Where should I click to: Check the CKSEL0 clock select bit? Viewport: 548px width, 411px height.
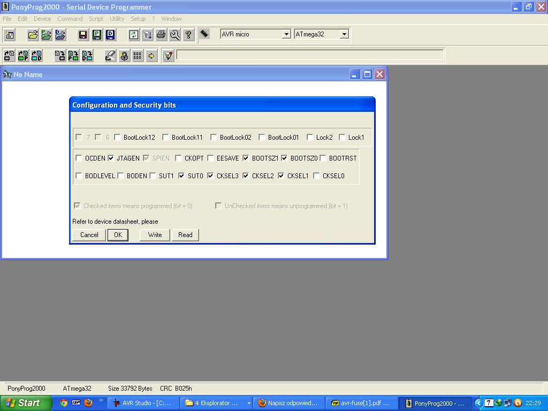tap(317, 176)
